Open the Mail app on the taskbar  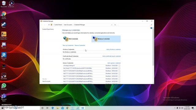click(62, 108)
